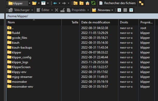The height and width of the screenshot is (101, 158).
Task: Click the Nouveau button
Action: 101,10
